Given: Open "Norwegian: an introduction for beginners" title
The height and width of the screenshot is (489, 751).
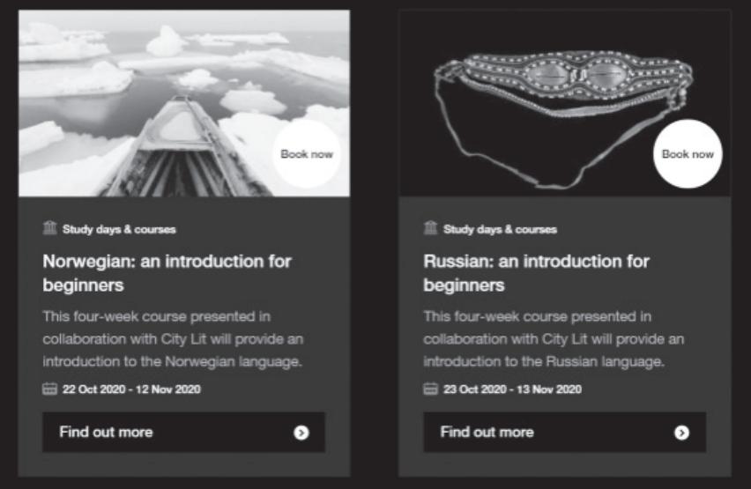Looking at the screenshot, I should (x=167, y=273).
